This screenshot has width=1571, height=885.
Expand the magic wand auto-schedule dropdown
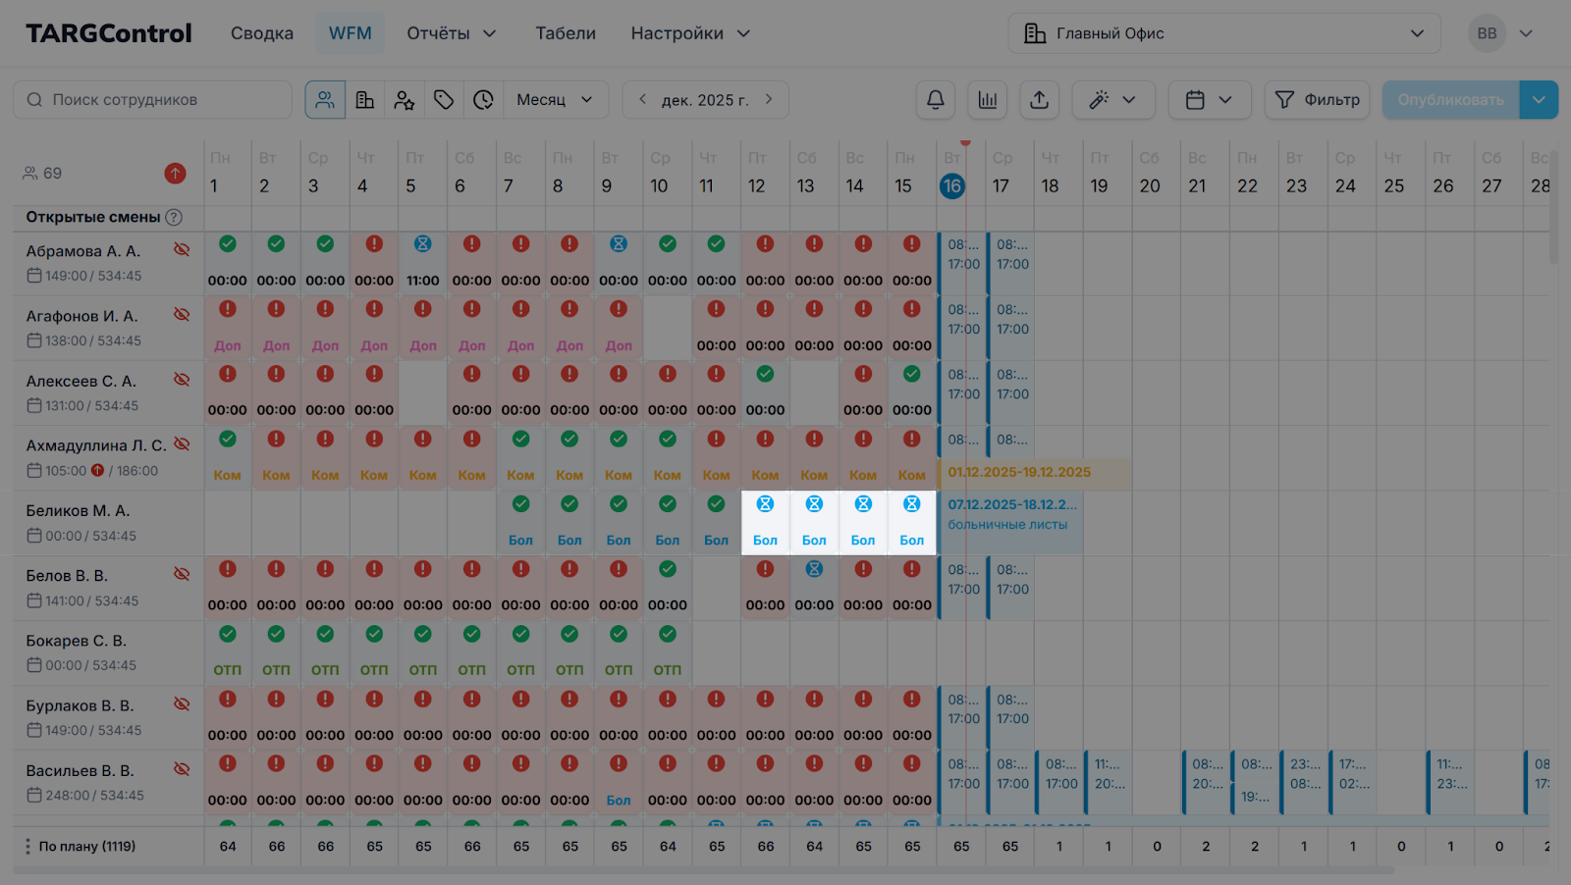point(1112,100)
